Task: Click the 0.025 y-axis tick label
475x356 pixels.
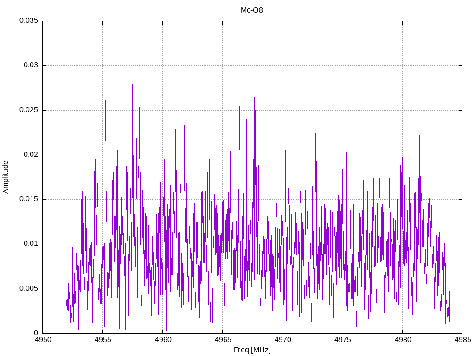Action: click(28, 110)
